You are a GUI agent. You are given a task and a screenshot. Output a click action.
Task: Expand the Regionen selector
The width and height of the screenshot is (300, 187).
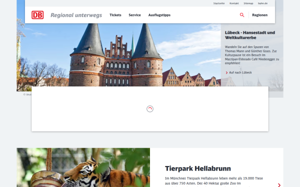pos(260,15)
